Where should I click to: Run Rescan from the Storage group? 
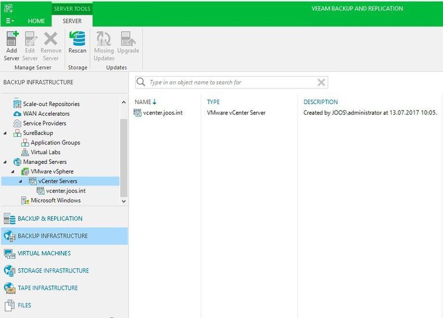tap(77, 43)
